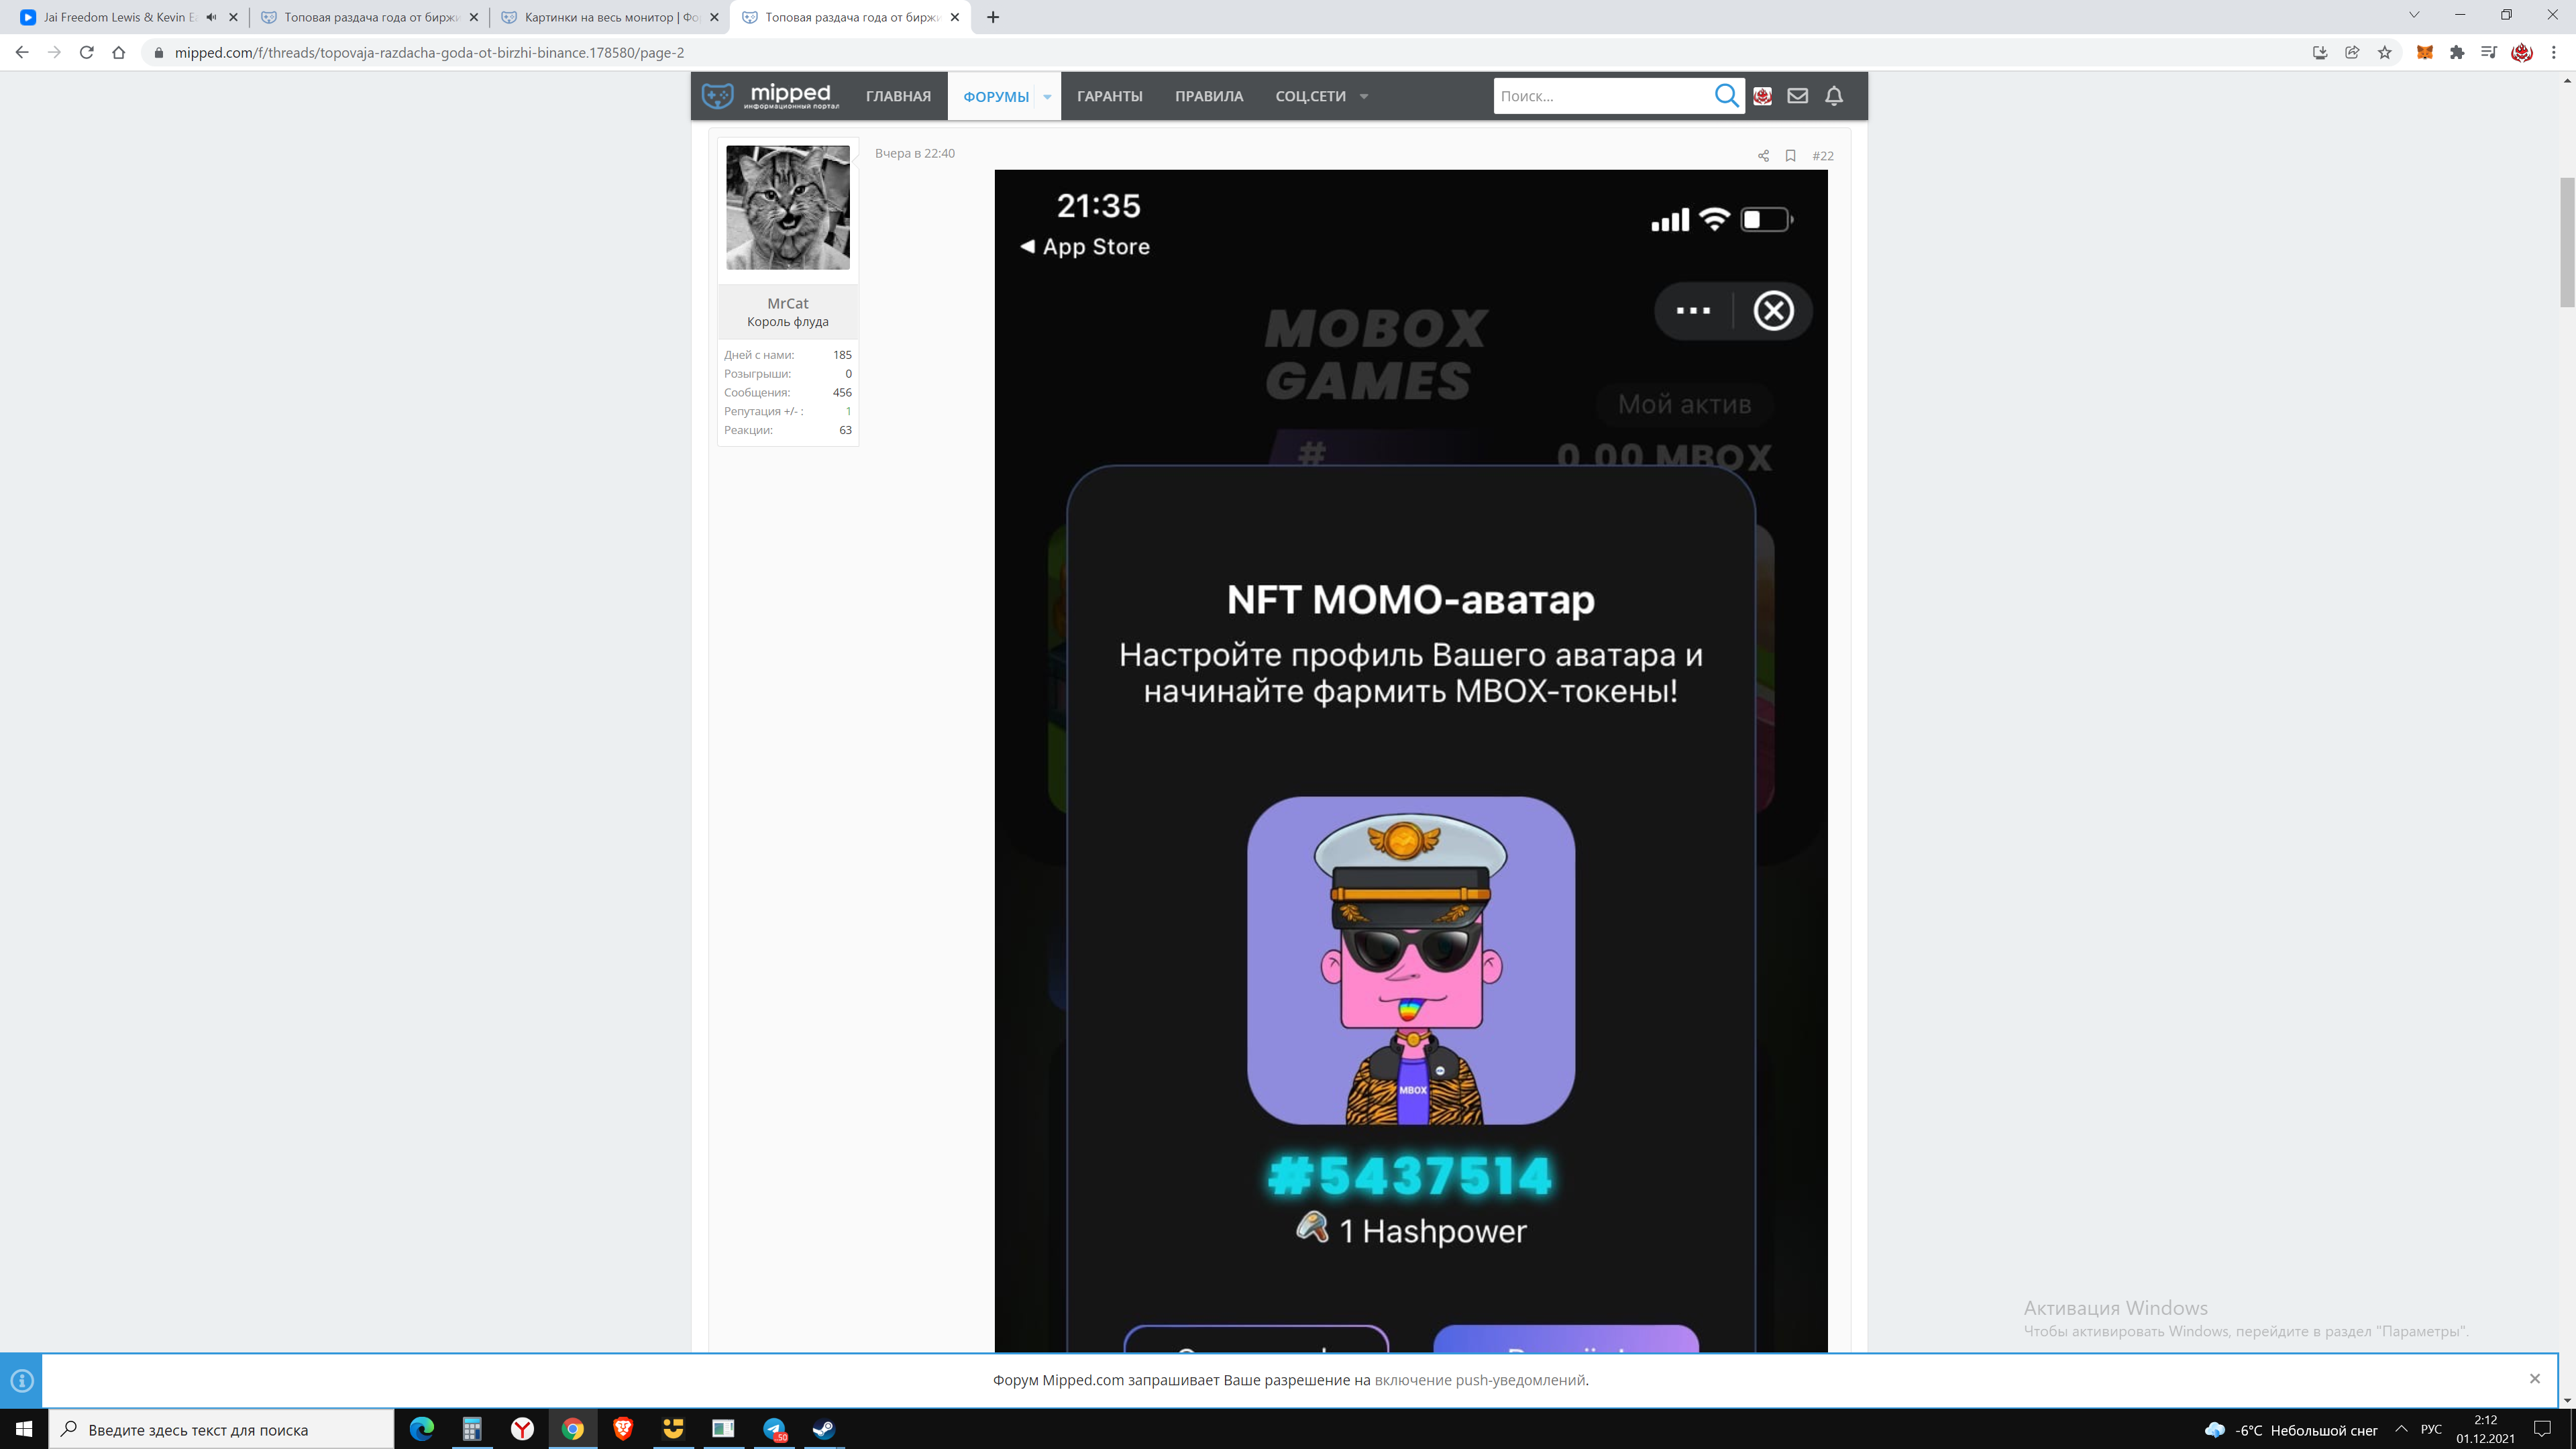The height and width of the screenshot is (1449, 2576).
Task: Click the forum Поиск search field
Action: click(x=1602, y=96)
